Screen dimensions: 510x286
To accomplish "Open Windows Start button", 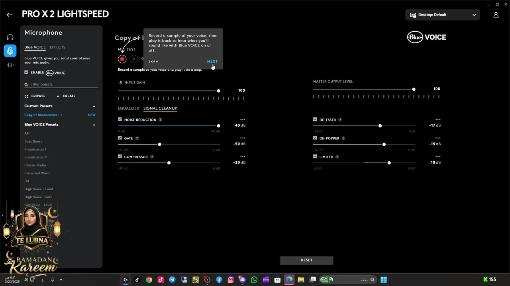I will (x=383, y=280).
